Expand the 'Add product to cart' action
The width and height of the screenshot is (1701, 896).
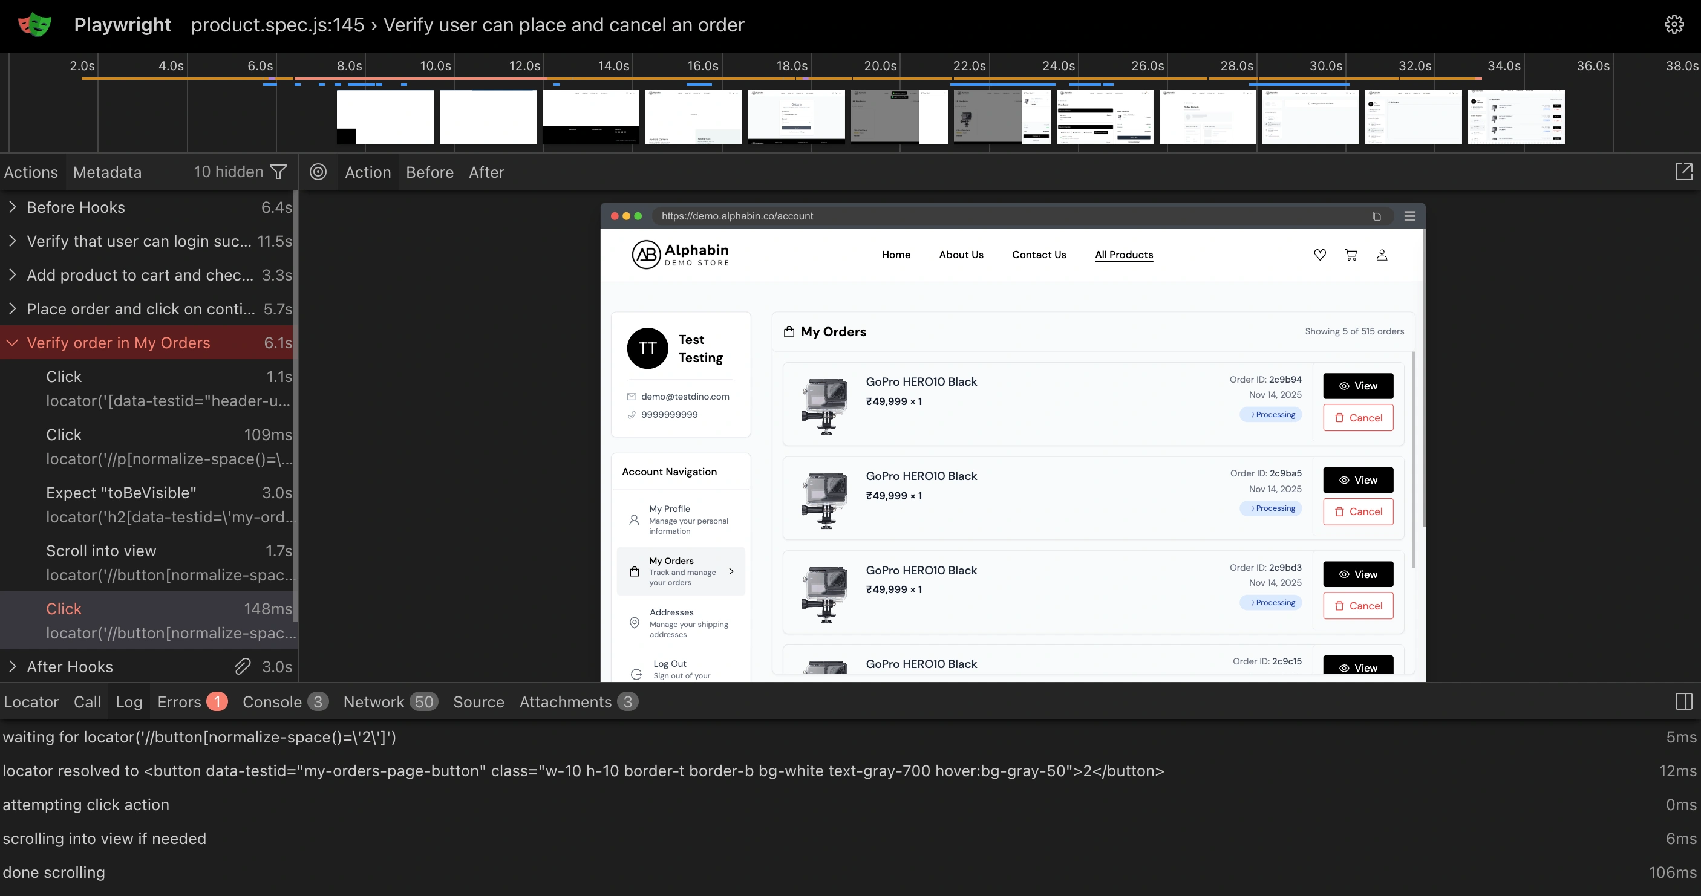[11, 275]
